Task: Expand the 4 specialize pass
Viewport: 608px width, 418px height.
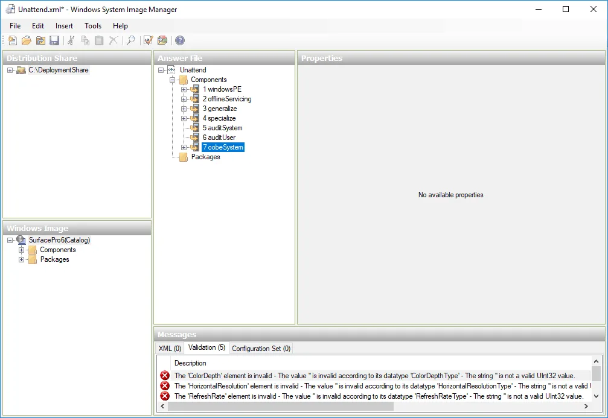Action: point(184,119)
